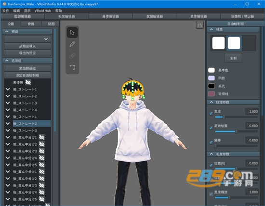The height and width of the screenshot is (206, 265).
Task: Open the 编辑 menu
Action: [16, 11]
